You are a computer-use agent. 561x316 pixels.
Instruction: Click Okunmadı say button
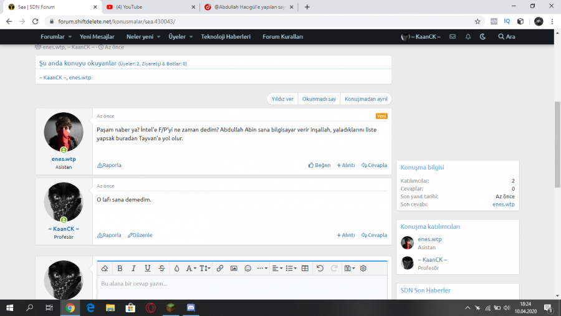click(319, 99)
